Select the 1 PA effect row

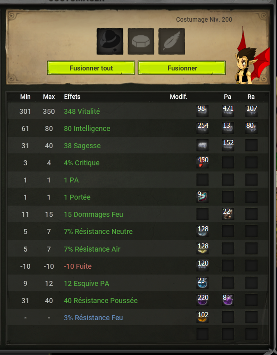[138, 180]
